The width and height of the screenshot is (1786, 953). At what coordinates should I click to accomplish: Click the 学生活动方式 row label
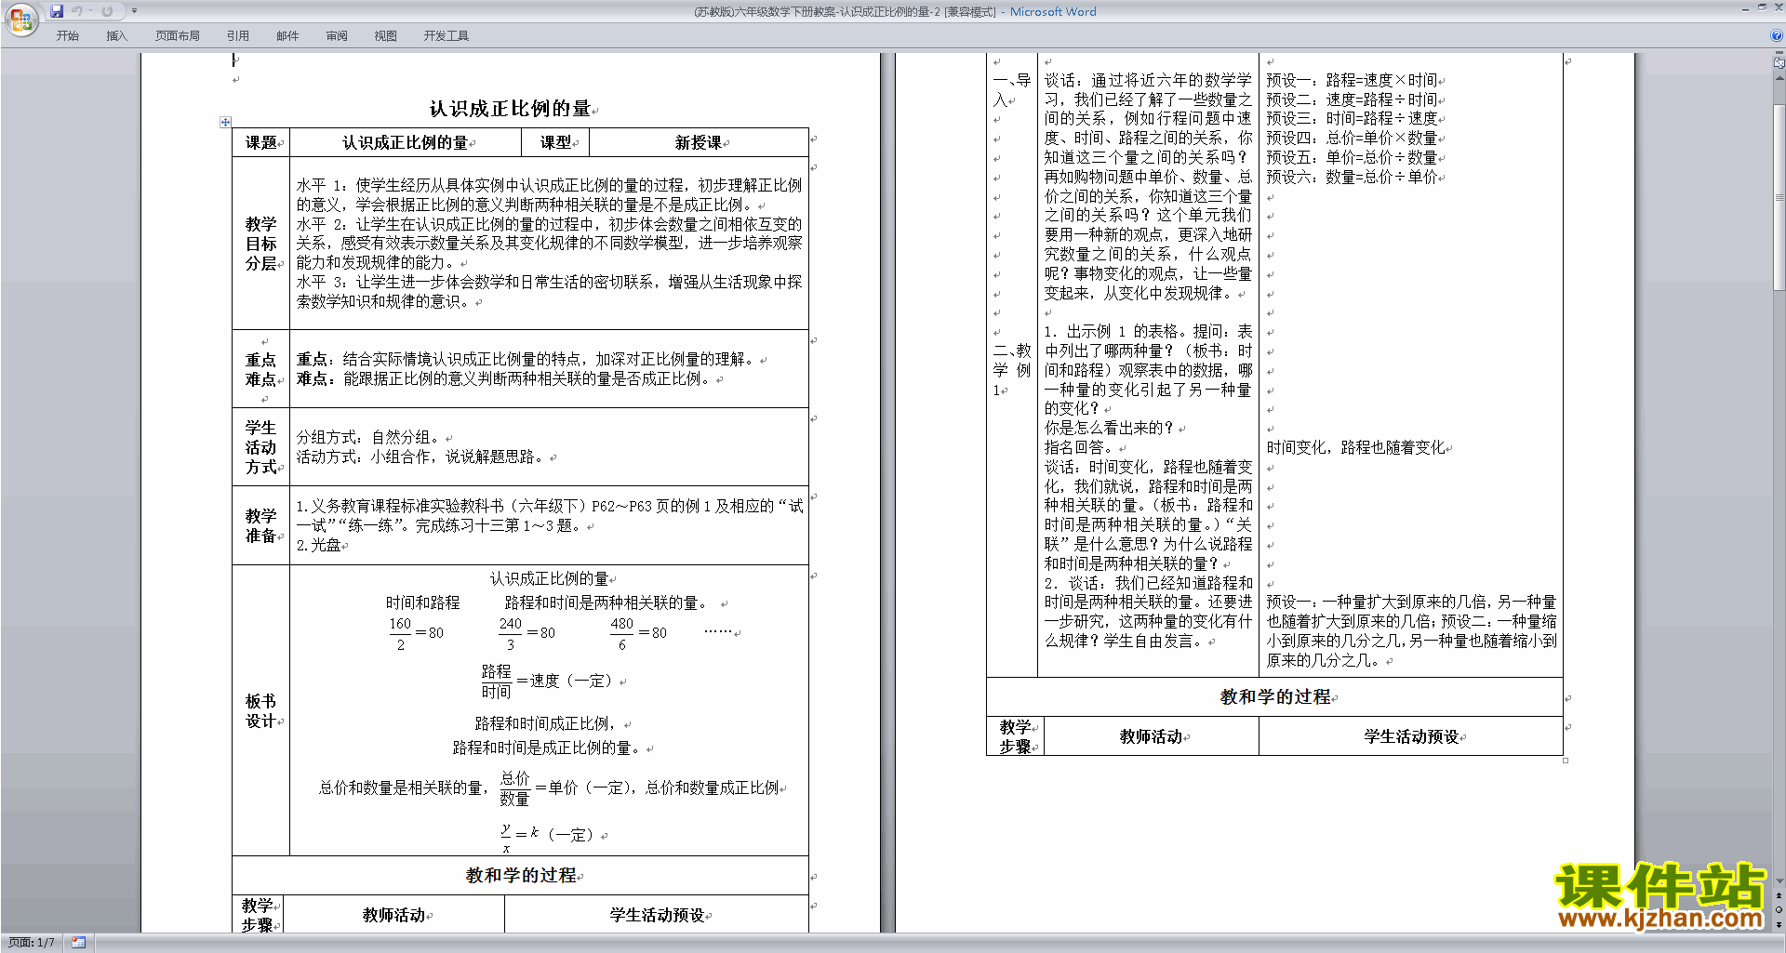tap(261, 447)
